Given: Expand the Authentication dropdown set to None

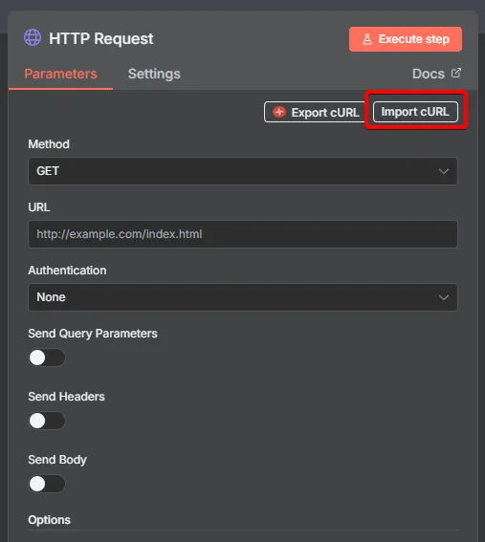Looking at the screenshot, I should tap(243, 297).
